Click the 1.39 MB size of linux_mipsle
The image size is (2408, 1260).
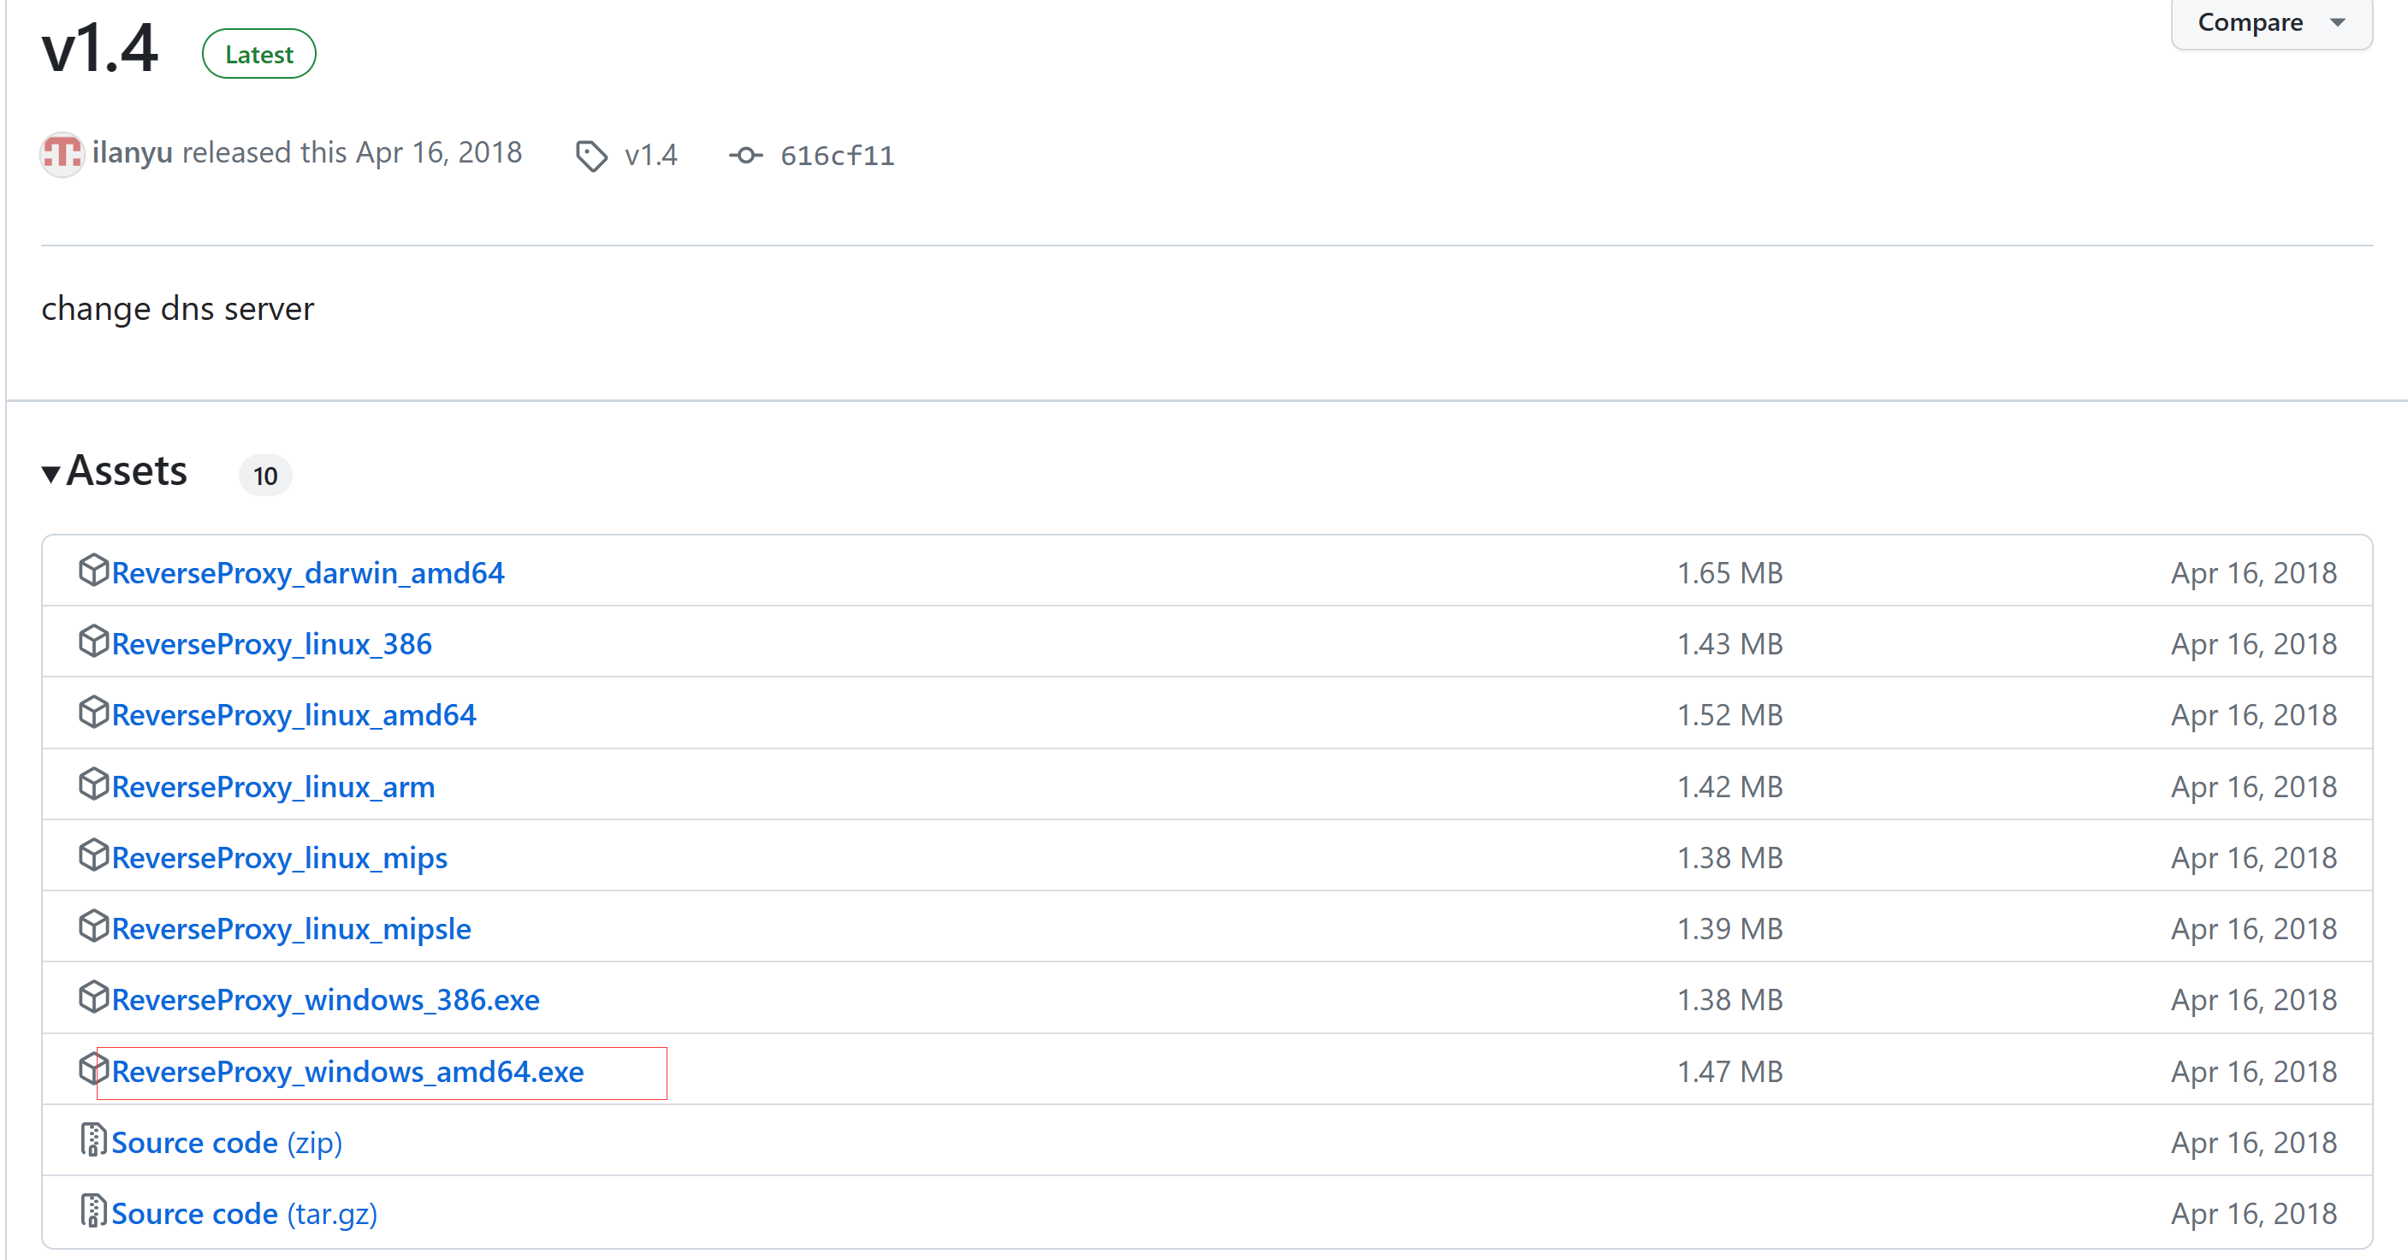click(1729, 928)
